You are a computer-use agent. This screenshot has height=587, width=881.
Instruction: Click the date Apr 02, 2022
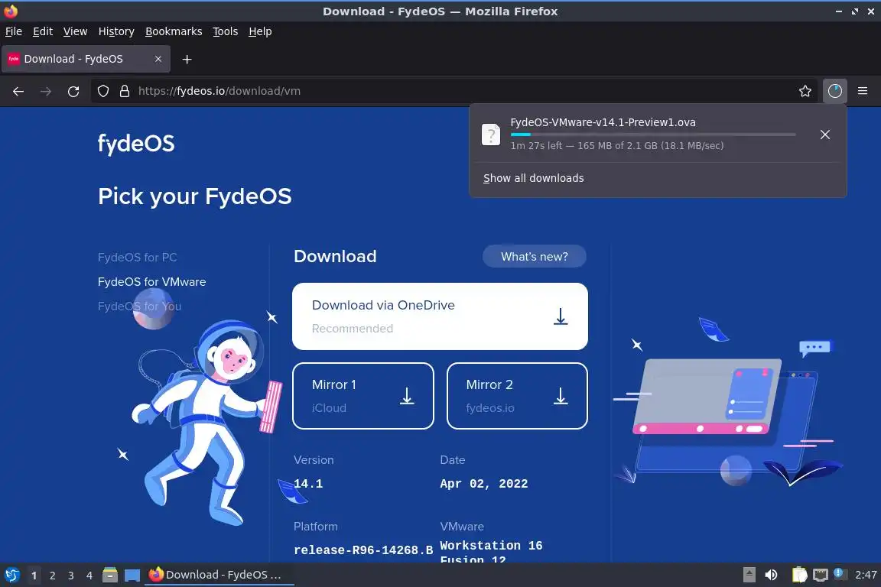[484, 484]
